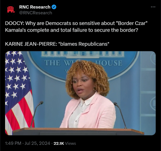This screenshot has height=151, width=161.
Task: Open the Jul 25, 2024 date link
Action: tap(37, 143)
